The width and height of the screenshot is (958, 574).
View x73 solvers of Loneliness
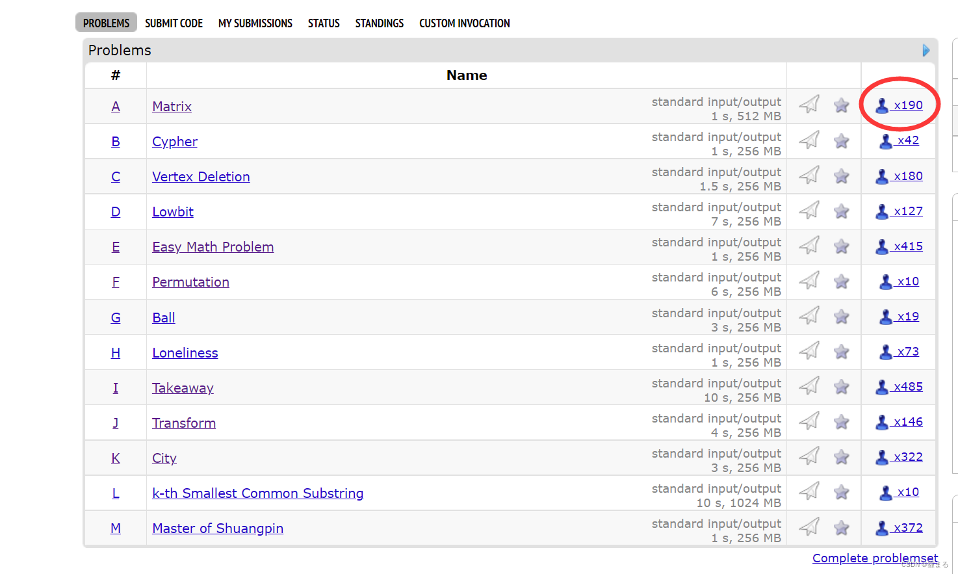point(900,352)
